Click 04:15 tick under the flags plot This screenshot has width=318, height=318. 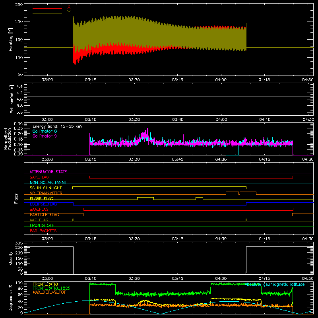tap(264, 239)
